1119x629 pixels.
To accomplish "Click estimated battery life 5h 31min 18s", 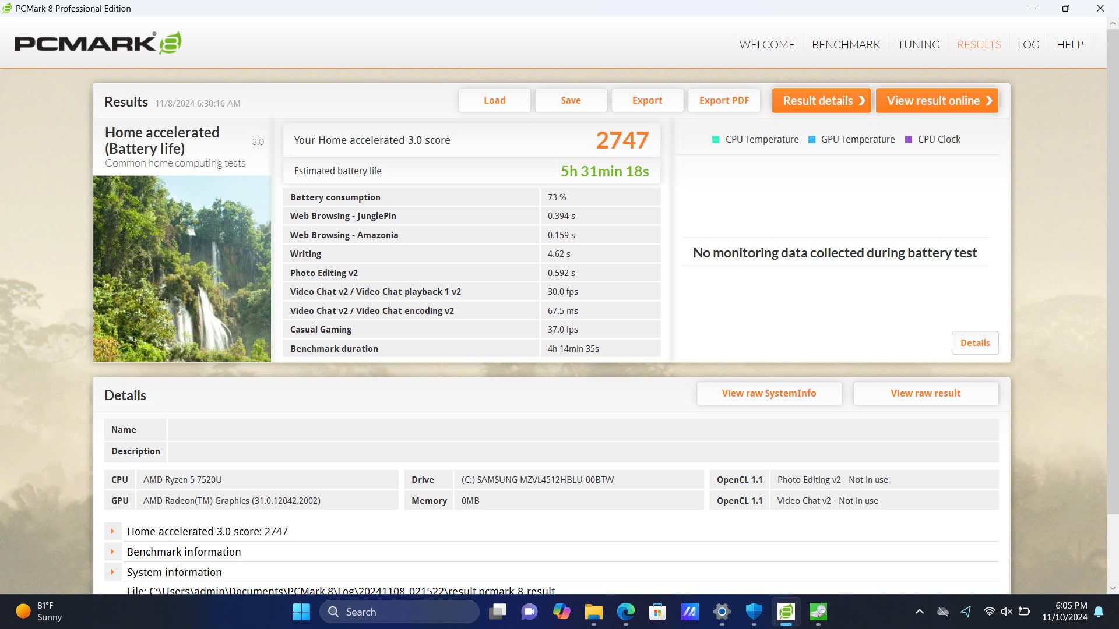I will click(x=604, y=171).
